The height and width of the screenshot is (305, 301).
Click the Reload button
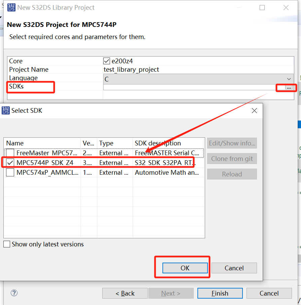tap(232, 174)
